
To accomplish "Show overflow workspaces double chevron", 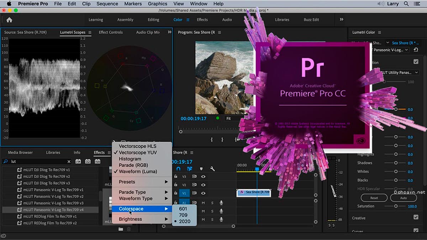I will [342, 20].
